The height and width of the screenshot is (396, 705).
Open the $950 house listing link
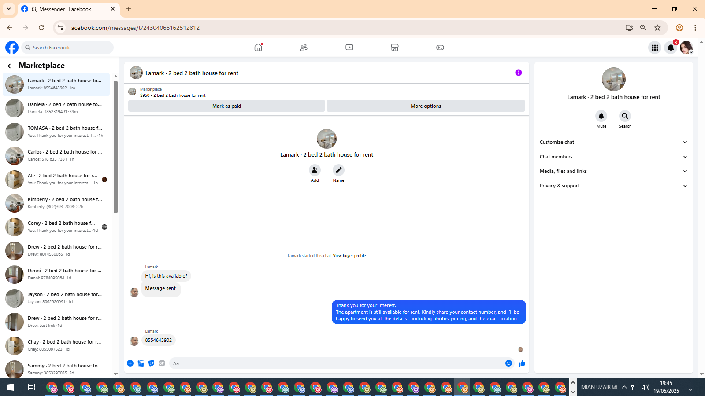173,95
